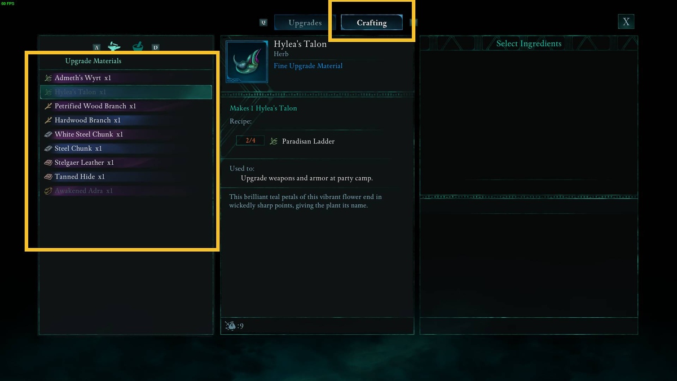The image size is (677, 381).
Task: Select the mortar and pestle category icon
Action: (138, 46)
